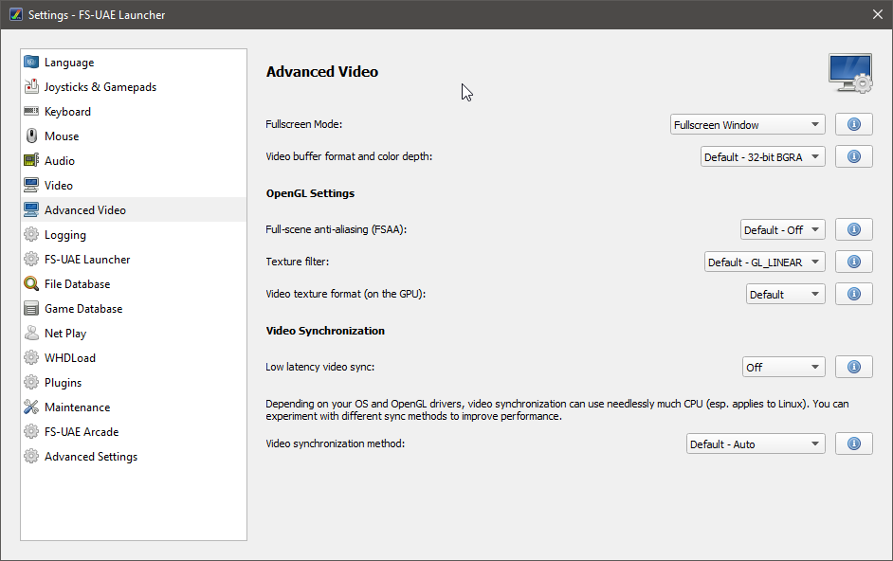Change the Low latency video sync dropdown
The width and height of the screenshot is (893, 561).
tap(784, 368)
